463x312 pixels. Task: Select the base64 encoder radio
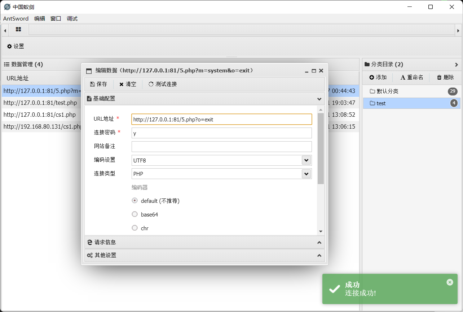click(135, 214)
